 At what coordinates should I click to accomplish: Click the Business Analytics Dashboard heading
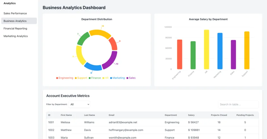[x=74, y=8]
